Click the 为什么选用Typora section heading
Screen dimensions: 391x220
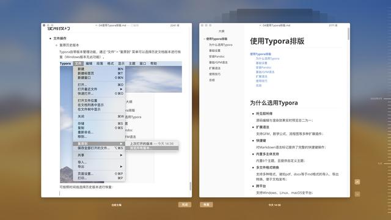tap(274, 103)
